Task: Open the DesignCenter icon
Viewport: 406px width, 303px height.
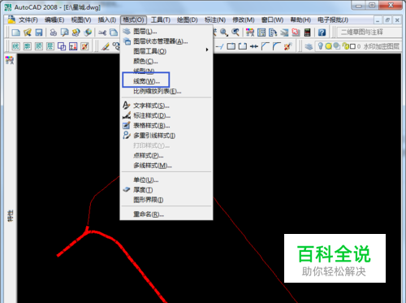Action: point(261,32)
